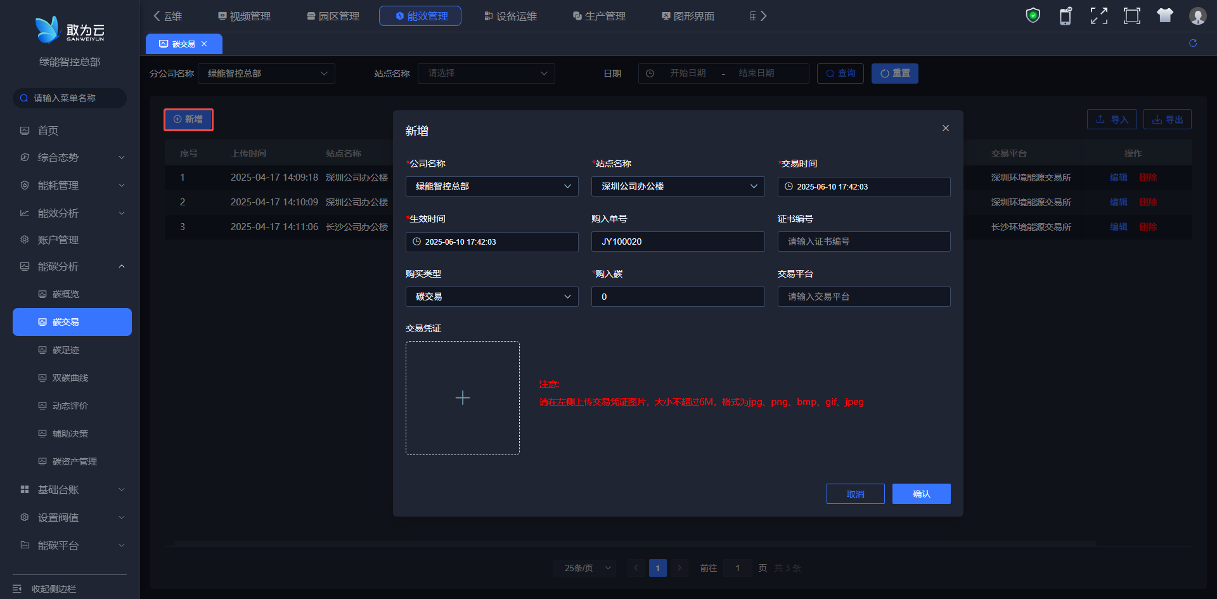
Task: Open the 站点名称 filter dropdown
Action: point(486,74)
